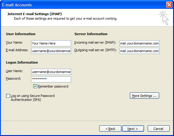The height and width of the screenshot is (136, 174).
Task: Go to the previous step with Back
Action: (110, 128)
